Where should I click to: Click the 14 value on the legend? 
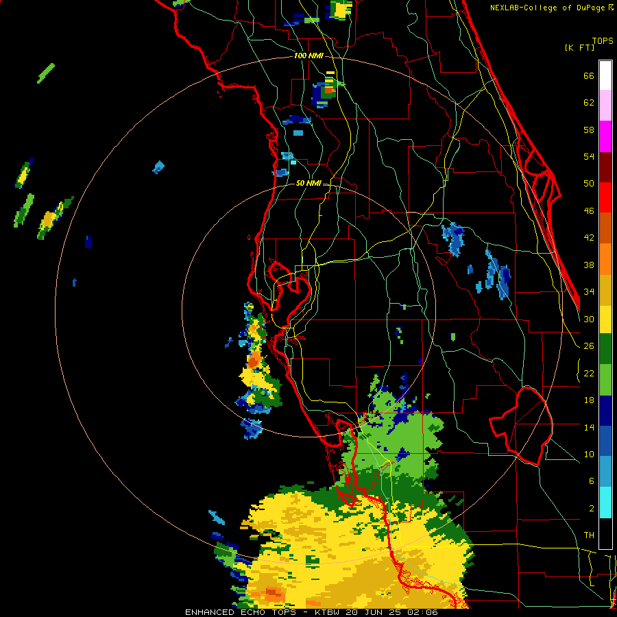pos(589,427)
